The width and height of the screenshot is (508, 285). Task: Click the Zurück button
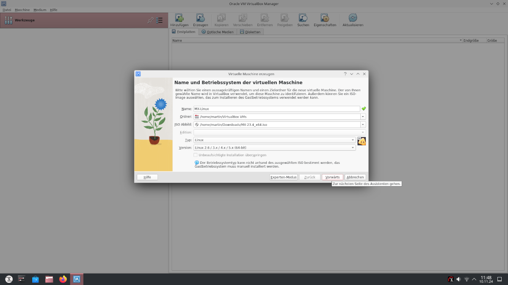click(310, 177)
